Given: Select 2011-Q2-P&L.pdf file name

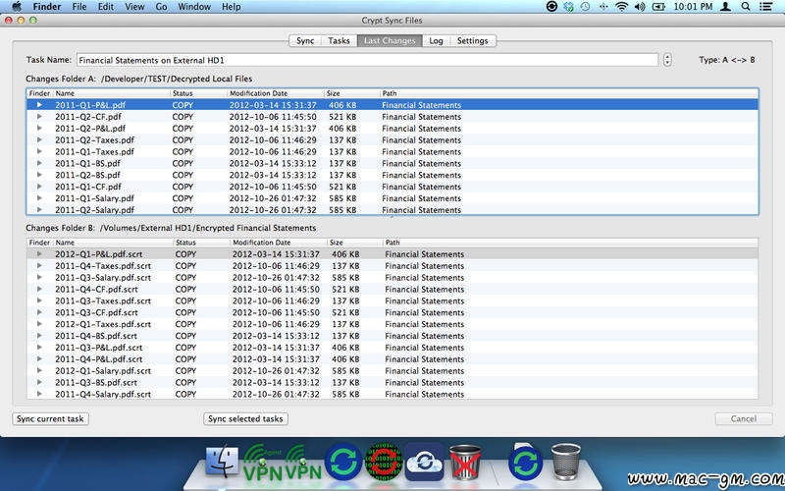Looking at the screenshot, I should pyautogui.click(x=90, y=129).
